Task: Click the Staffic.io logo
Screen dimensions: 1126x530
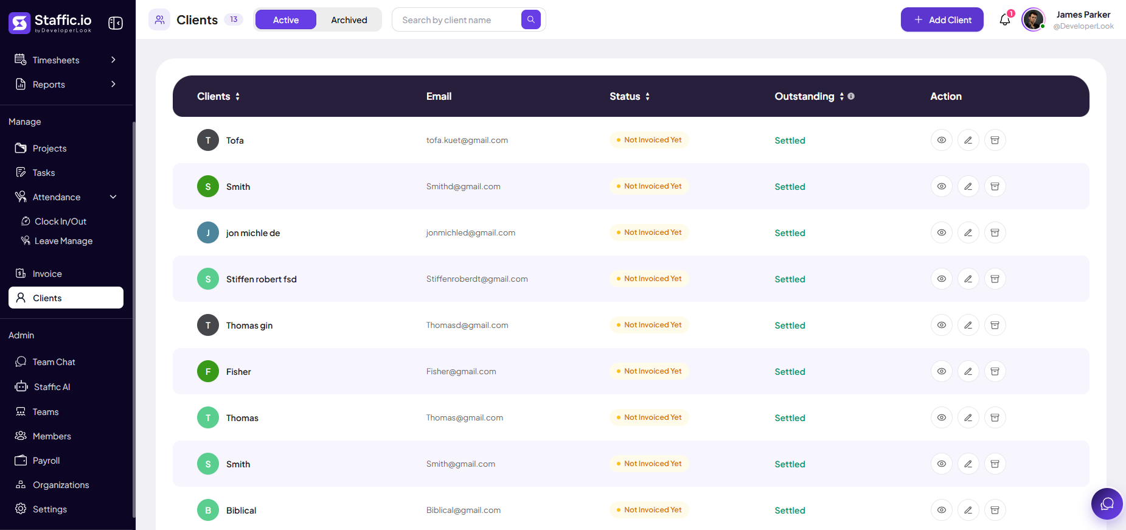Action: [50, 23]
